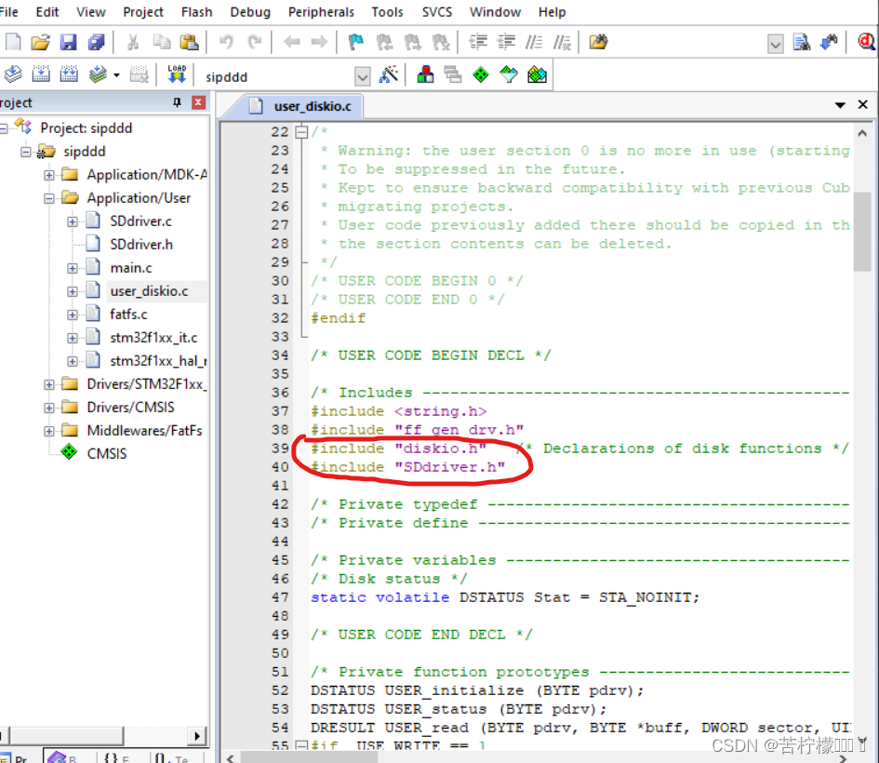The width and height of the screenshot is (879, 763).
Task: Save the current file
Action: [x=69, y=42]
